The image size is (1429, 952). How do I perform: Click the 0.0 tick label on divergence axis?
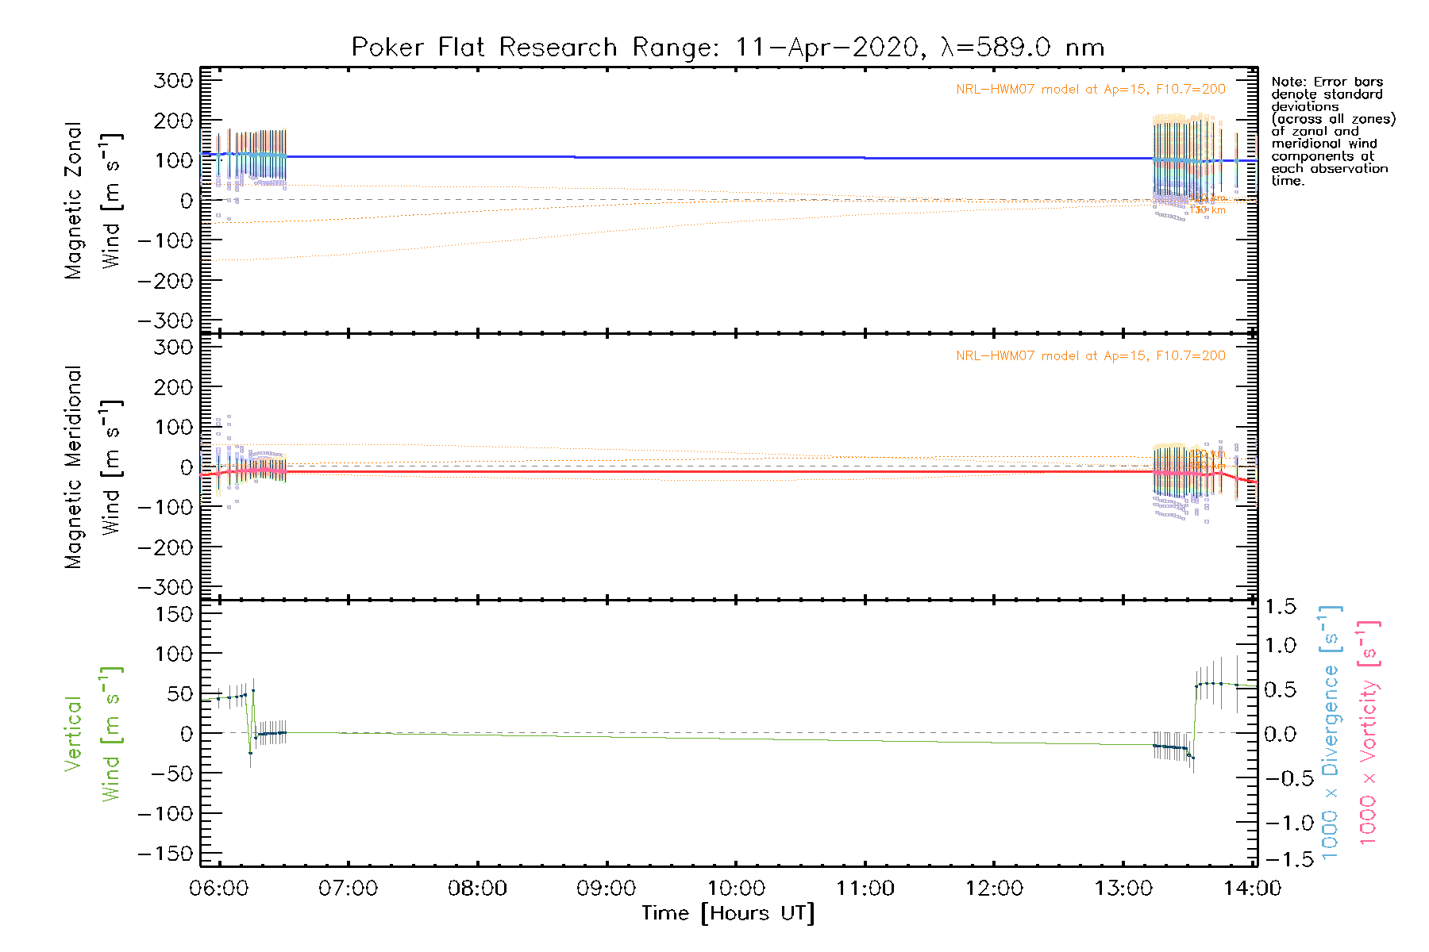click(1280, 734)
